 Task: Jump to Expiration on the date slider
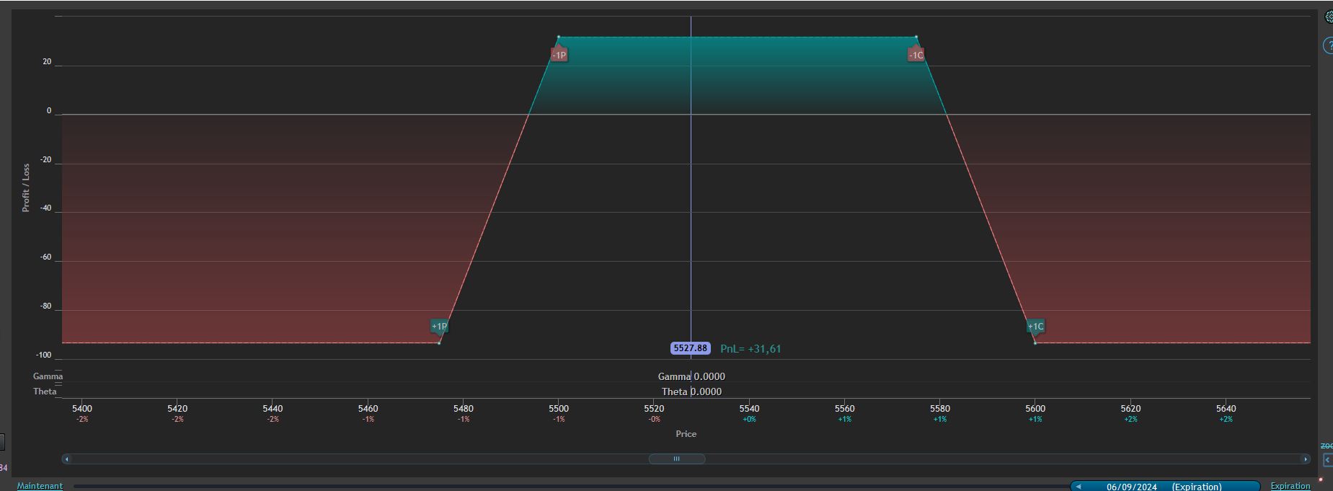click(1290, 486)
